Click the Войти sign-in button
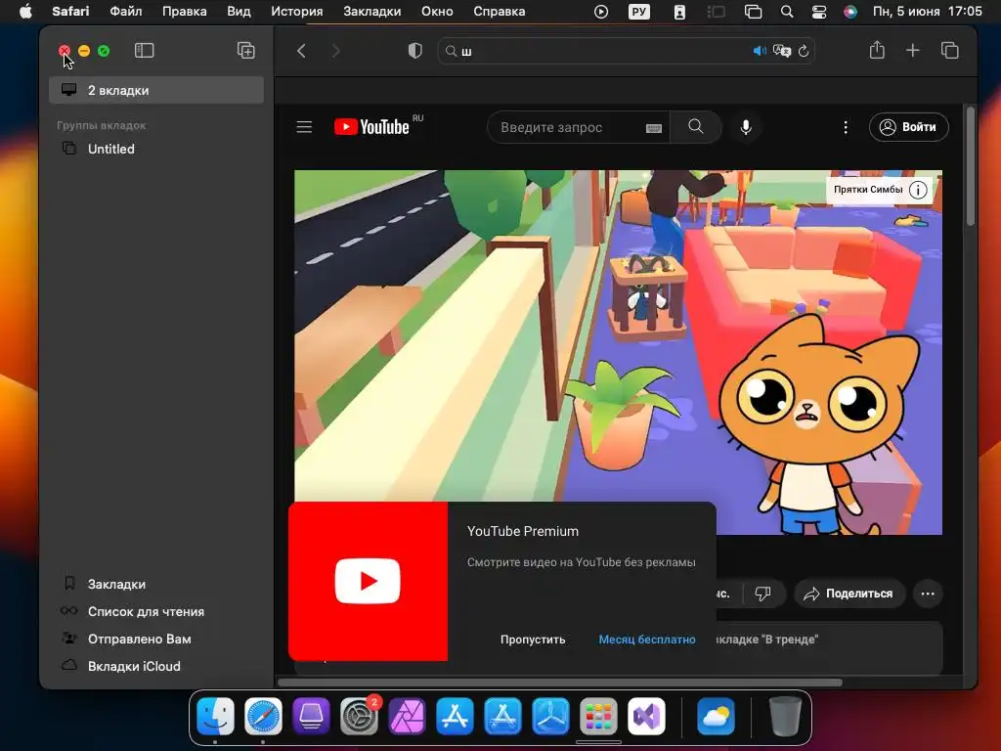This screenshot has width=1001, height=751. coord(908,127)
